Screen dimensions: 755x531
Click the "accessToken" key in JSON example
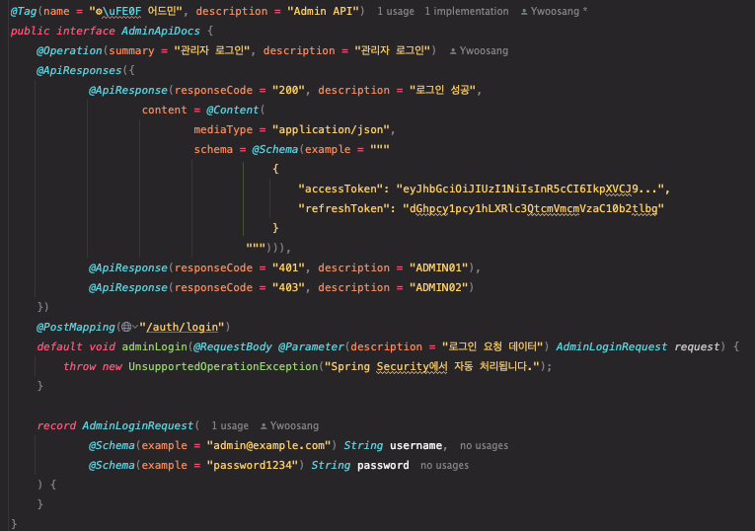click(x=340, y=189)
